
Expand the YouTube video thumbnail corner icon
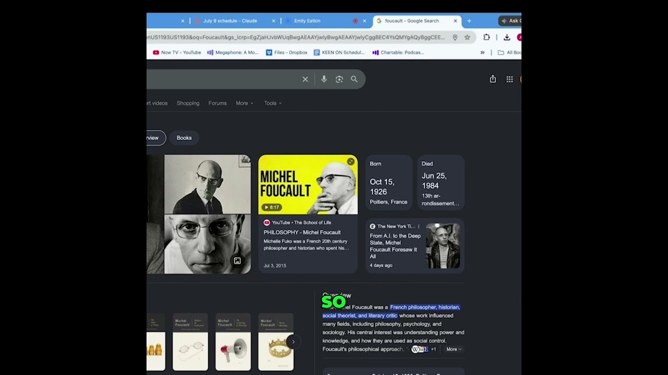(x=351, y=161)
